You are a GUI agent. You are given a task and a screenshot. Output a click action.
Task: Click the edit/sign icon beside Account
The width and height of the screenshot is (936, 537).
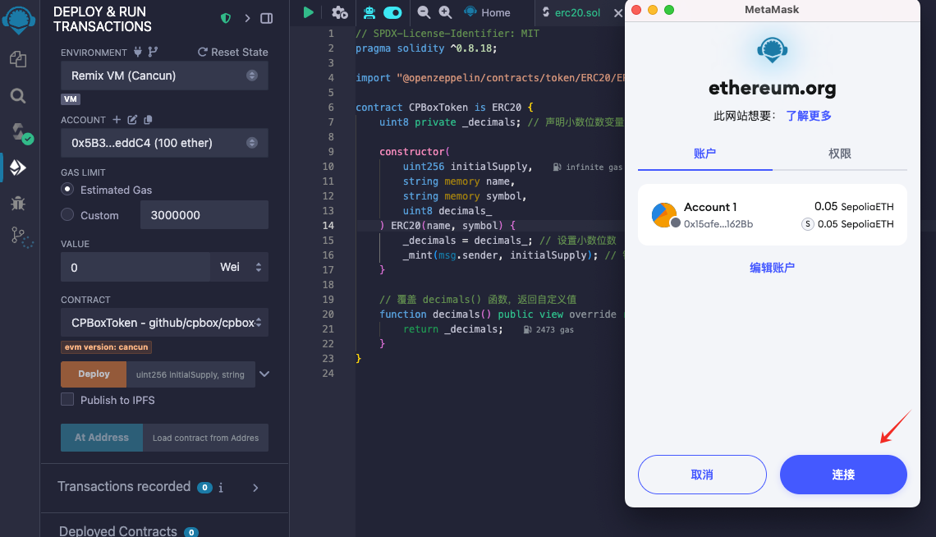[132, 119]
